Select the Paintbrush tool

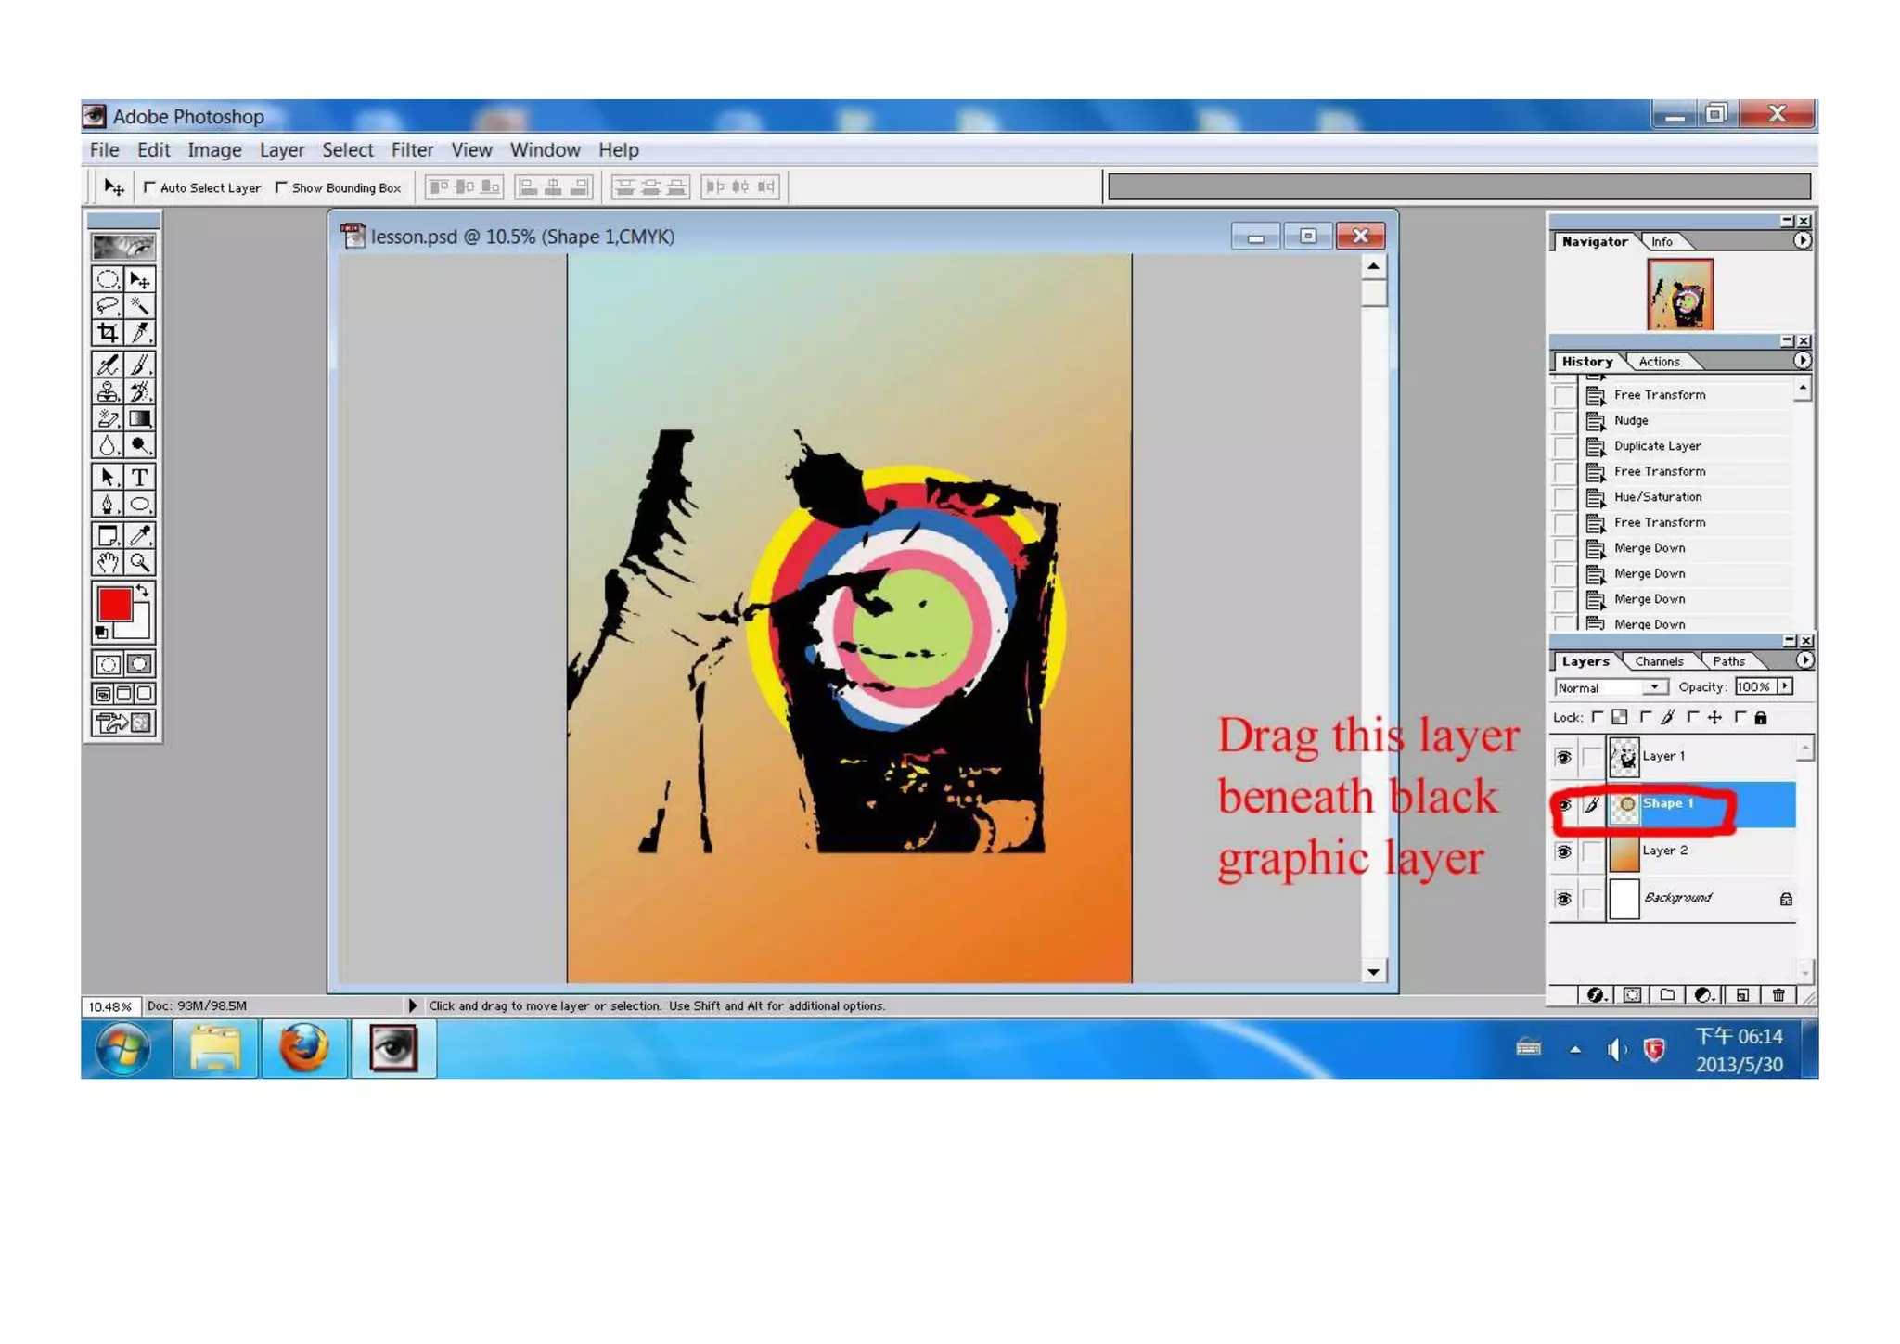pyautogui.click(x=140, y=365)
